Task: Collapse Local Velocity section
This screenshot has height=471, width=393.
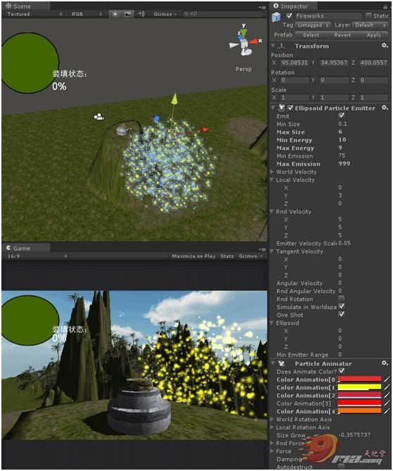Action: click(x=273, y=180)
